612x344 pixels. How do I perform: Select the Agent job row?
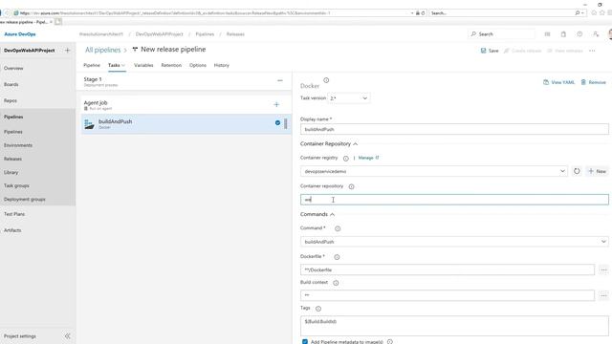[x=186, y=105]
